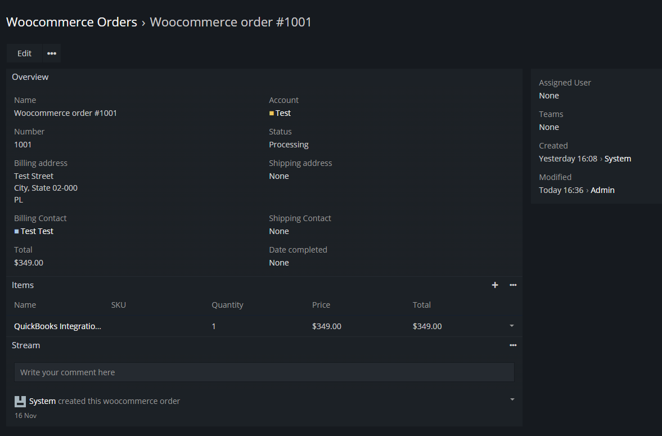Image resolution: width=662 pixels, height=436 pixels.
Task: Click the blue Billing Contact square icon
Action: [x=16, y=232]
